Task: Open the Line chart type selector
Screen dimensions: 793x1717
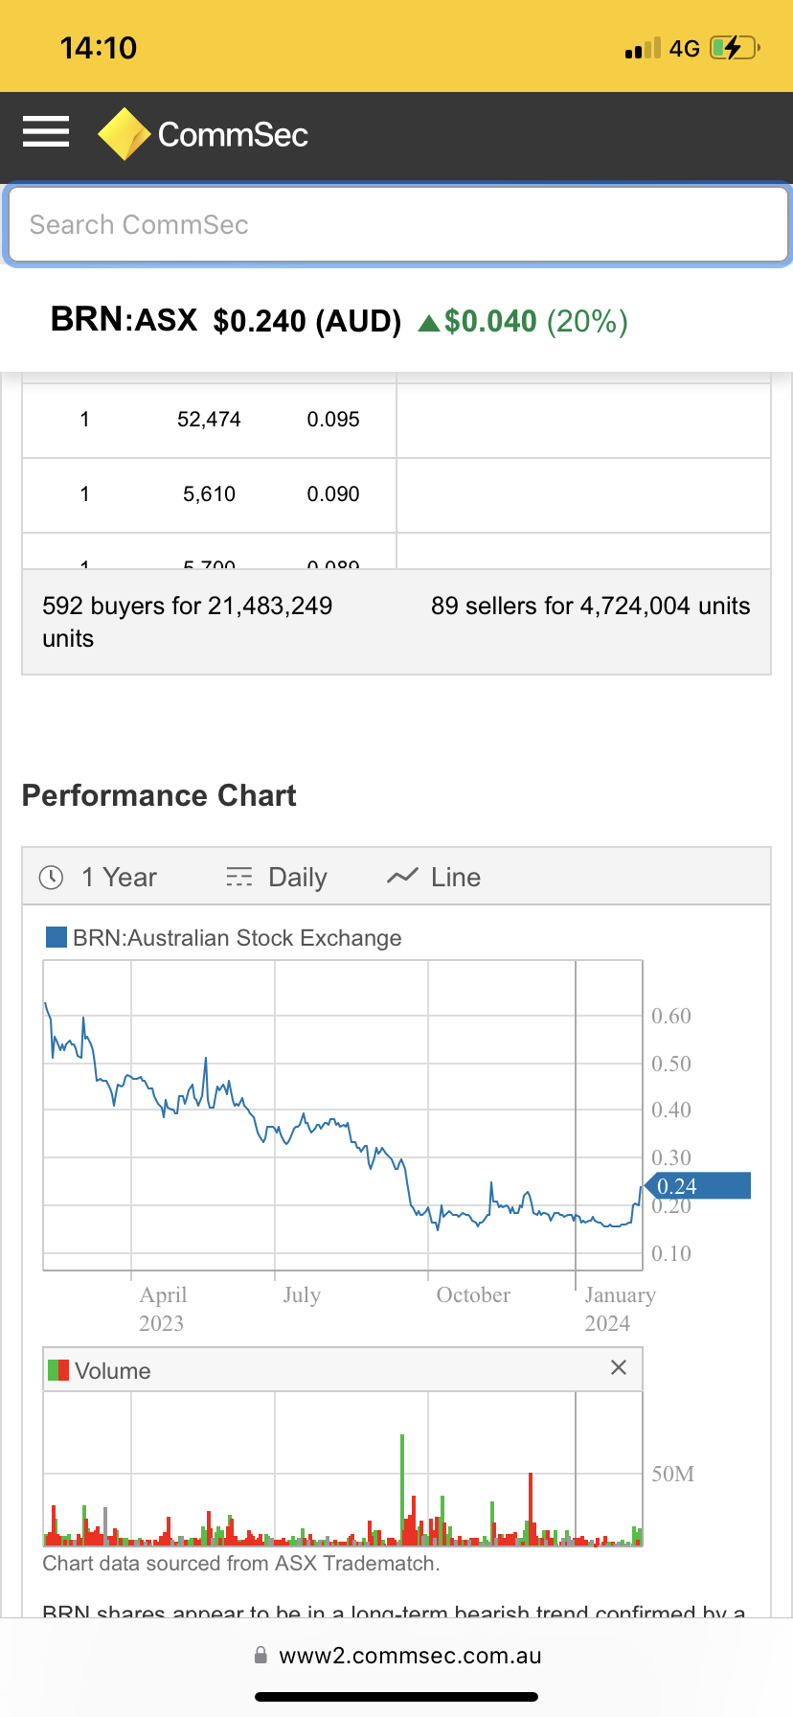Action: (434, 877)
